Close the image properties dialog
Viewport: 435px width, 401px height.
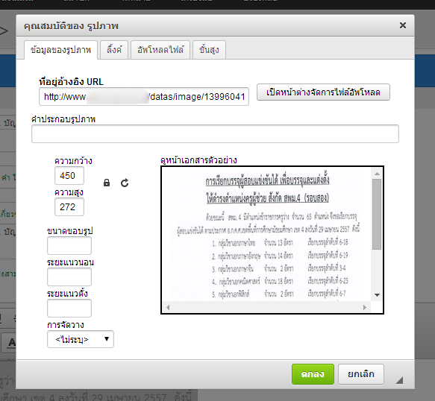tap(402, 25)
